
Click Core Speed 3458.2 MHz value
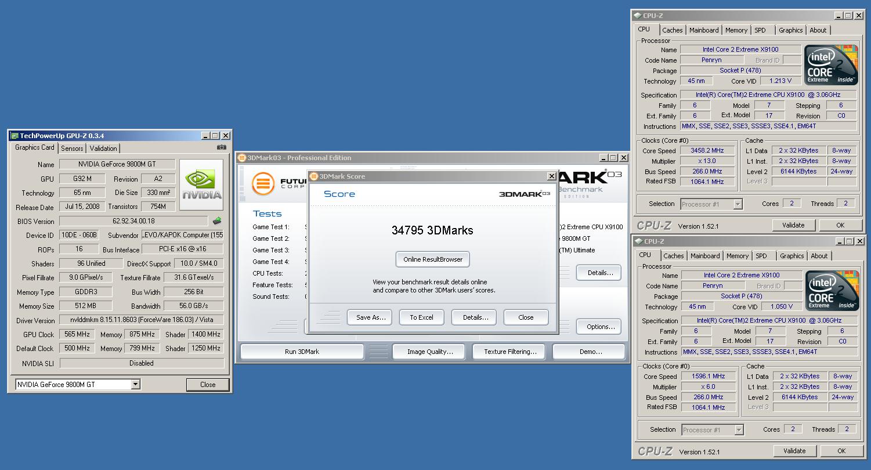707,150
